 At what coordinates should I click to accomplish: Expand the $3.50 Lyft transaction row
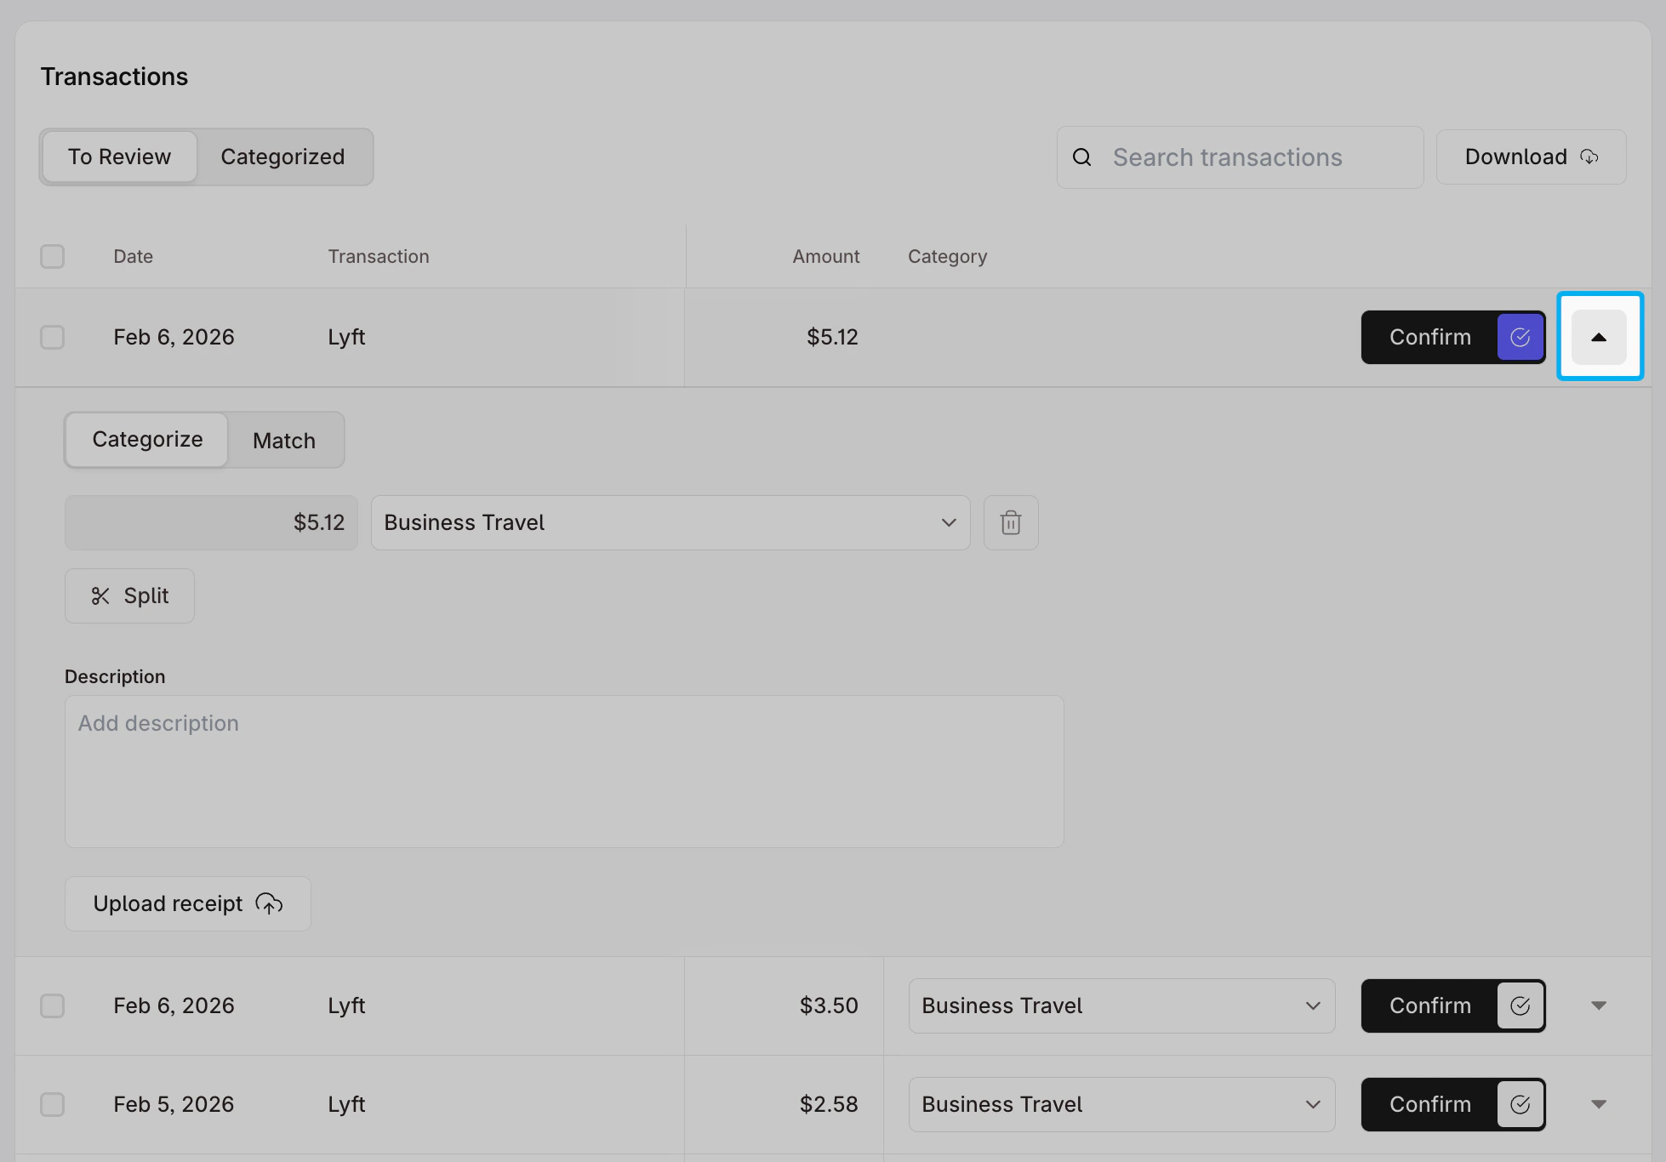click(x=1600, y=1006)
